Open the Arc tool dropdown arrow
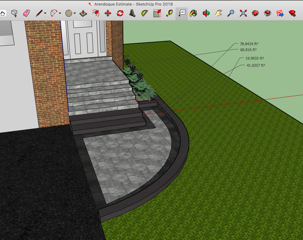303x240 pixels. [x=60, y=13]
